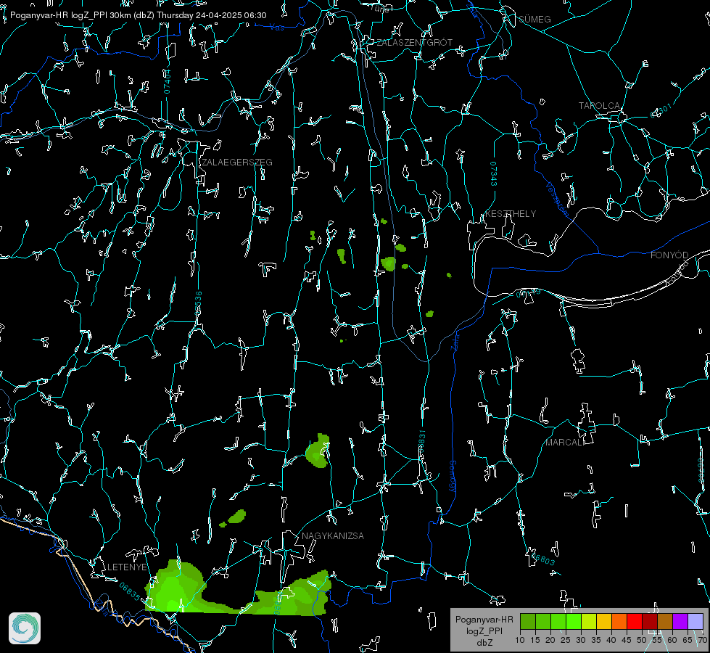Pick the 60–65 dBZ purple legend swatch
710x653 pixels.
click(x=680, y=622)
